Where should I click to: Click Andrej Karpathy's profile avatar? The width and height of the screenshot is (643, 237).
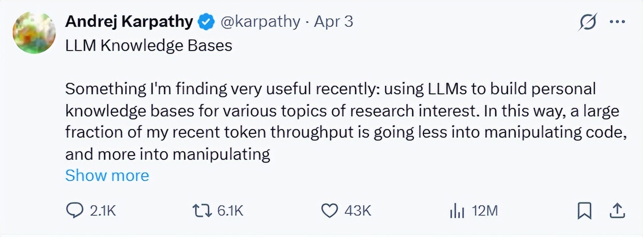(x=34, y=32)
